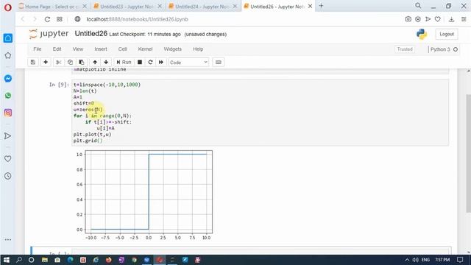Open the Speed Dial start page grid
The width and height of the screenshot is (471, 265).
(60, 19)
